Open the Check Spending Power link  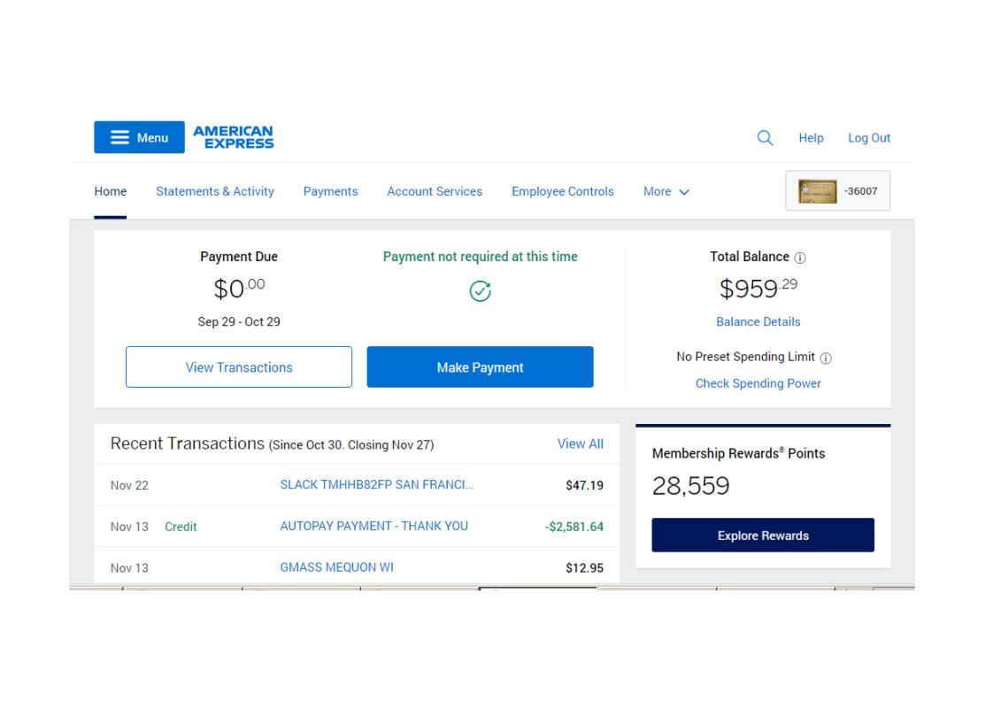[x=758, y=383]
